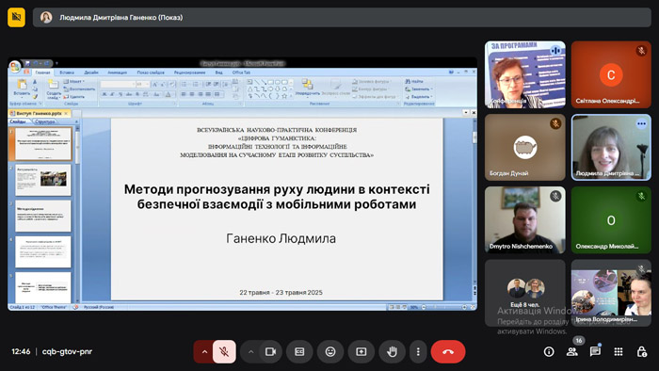Toggle the raise hand button
This screenshot has width=659, height=371.
(x=392, y=351)
